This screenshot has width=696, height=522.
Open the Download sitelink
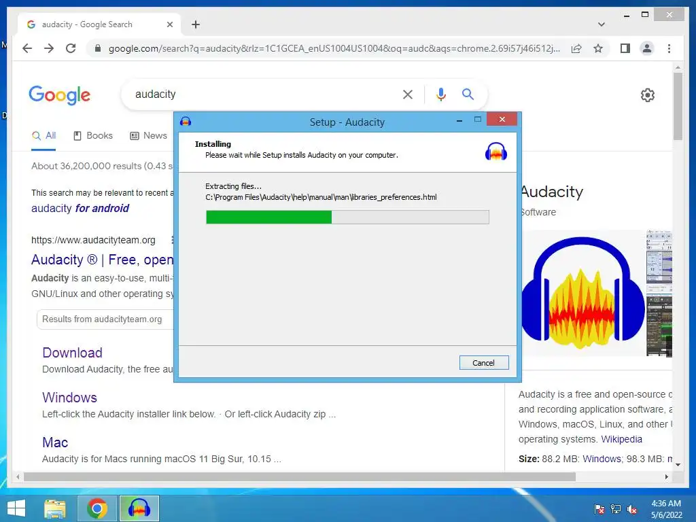(72, 353)
